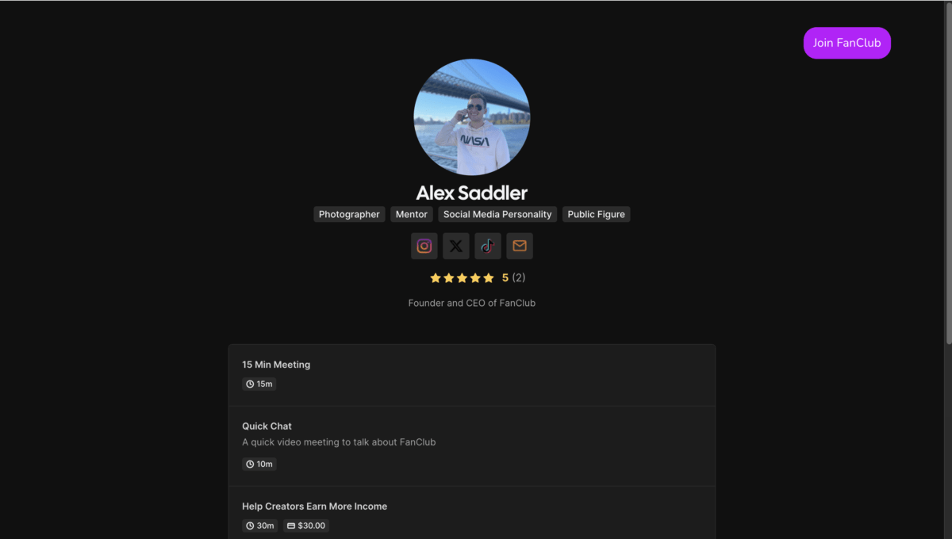
Task: Select the 15 Min Meeting booking option
Action: click(472, 376)
